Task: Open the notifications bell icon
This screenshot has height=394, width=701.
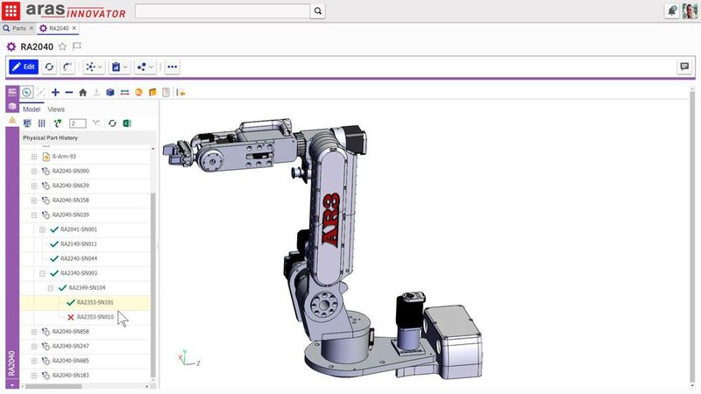Action: (670, 11)
